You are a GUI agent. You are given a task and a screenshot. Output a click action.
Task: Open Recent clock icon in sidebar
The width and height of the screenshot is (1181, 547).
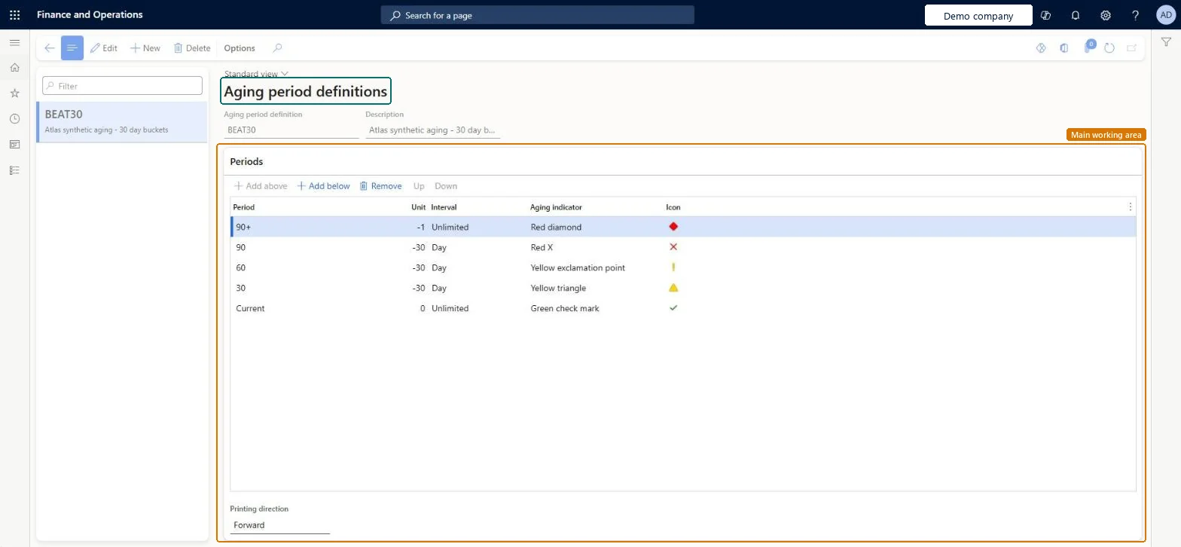14,119
